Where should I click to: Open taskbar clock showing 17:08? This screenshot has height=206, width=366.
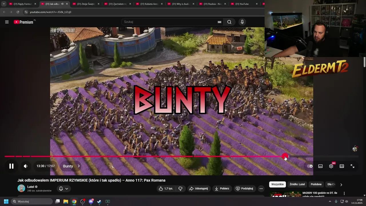pyautogui.click(x=357, y=201)
